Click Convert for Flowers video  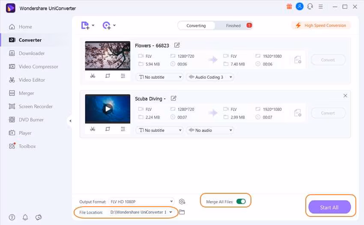tap(328, 60)
